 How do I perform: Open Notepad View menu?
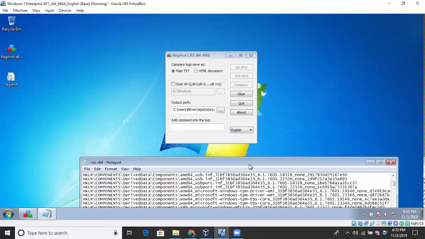[125, 169]
